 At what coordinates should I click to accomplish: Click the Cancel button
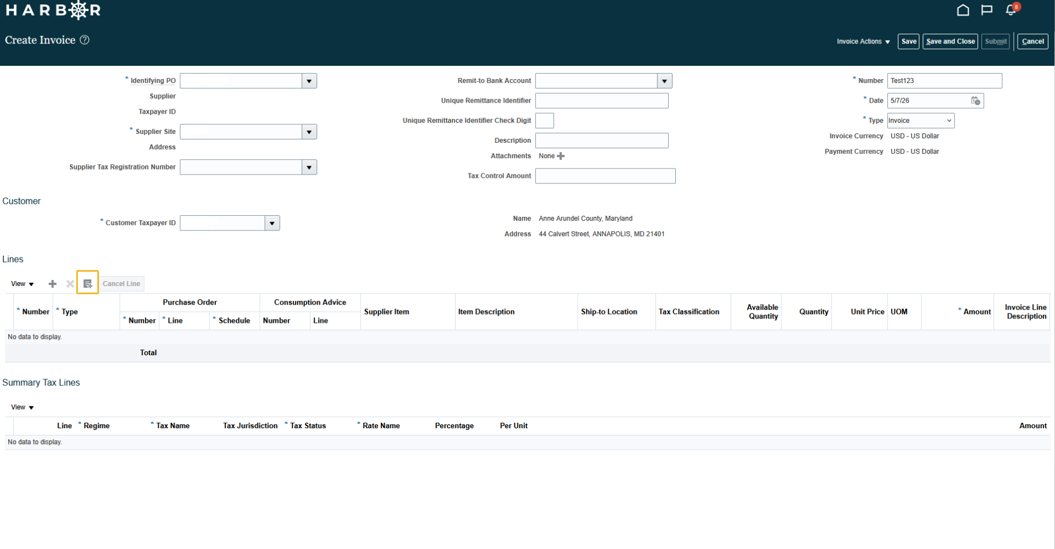tap(1032, 42)
